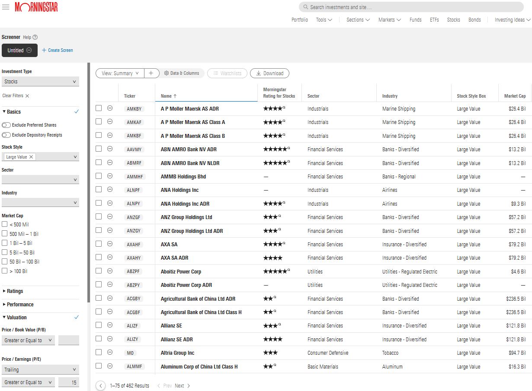This screenshot has width=532, height=391.
Task: Enable Exclude Depository Receipts switch
Action: pos(6,135)
